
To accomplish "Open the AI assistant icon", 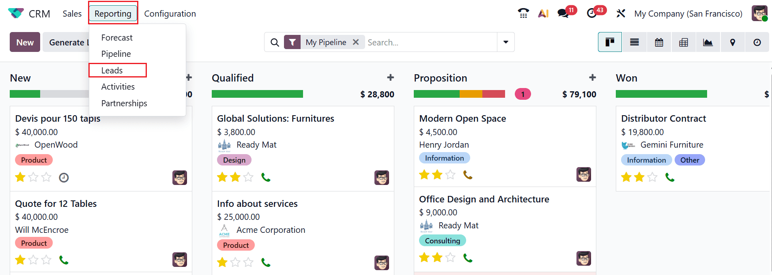I will (543, 13).
